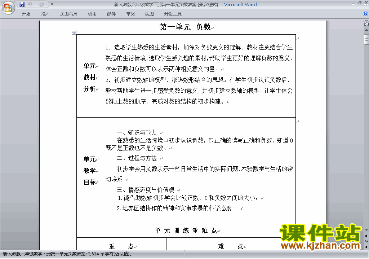The height and width of the screenshot is (259, 369).
Task: Open the 开始 ribbon tab
Action: (26, 14)
